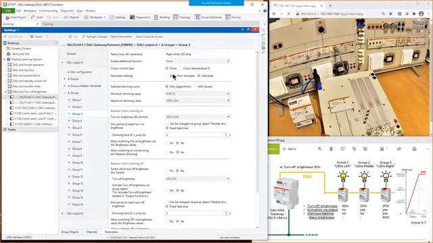
Task: Switch to Channels bottom tab
Action: tap(91, 232)
